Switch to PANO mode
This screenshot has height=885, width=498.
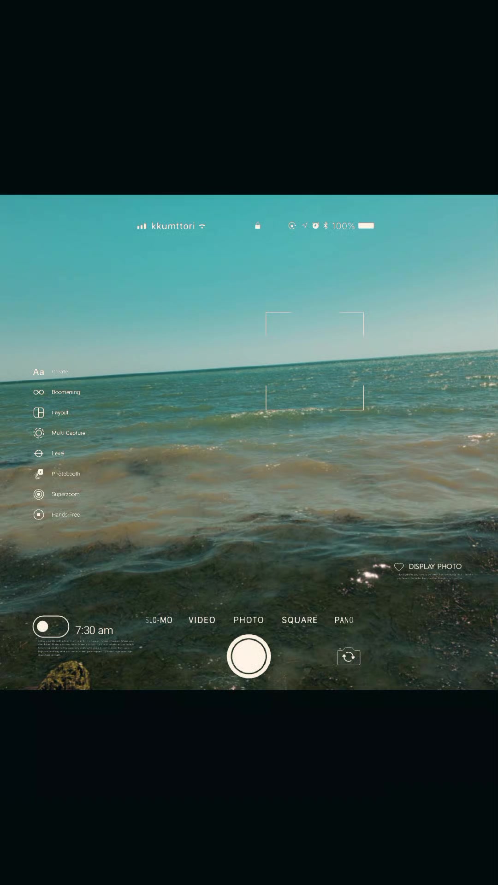tap(344, 620)
